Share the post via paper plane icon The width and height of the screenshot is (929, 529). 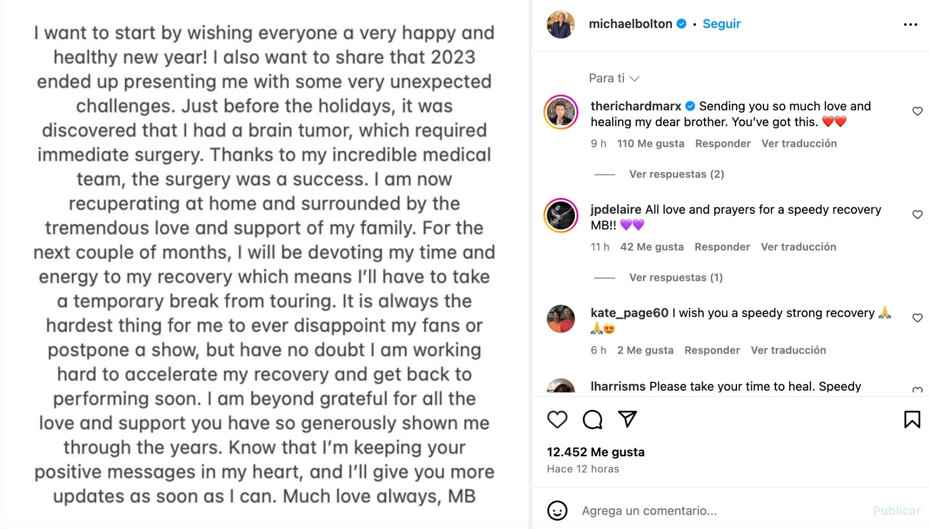[x=627, y=419]
